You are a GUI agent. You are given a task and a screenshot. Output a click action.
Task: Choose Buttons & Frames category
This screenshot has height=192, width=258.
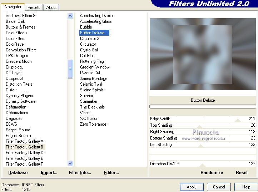point(20,27)
